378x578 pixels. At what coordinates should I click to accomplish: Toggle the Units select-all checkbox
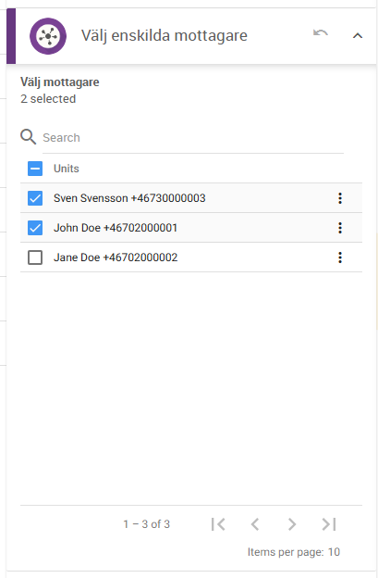35,169
